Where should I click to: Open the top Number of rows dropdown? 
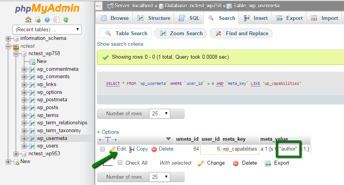click(x=160, y=114)
